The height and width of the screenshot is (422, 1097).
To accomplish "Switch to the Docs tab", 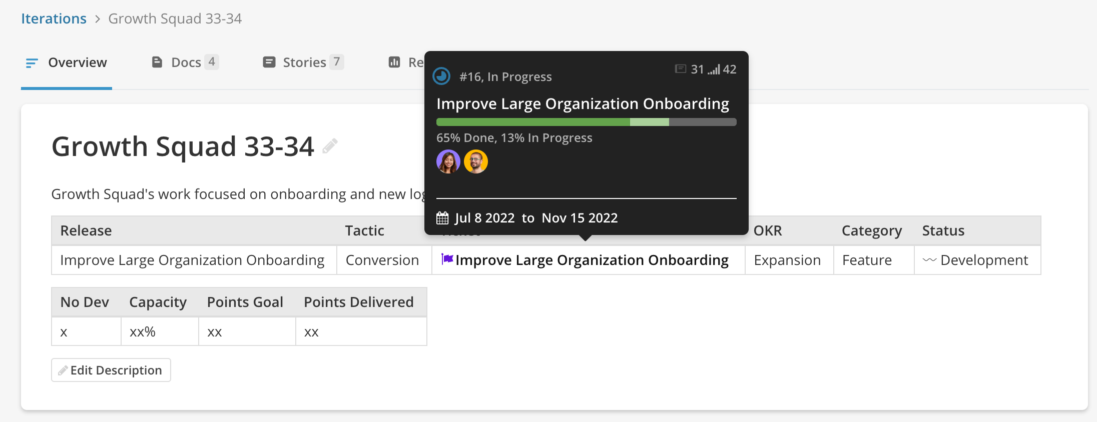I will 185,62.
